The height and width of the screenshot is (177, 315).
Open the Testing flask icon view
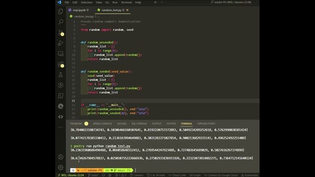tap(61, 75)
